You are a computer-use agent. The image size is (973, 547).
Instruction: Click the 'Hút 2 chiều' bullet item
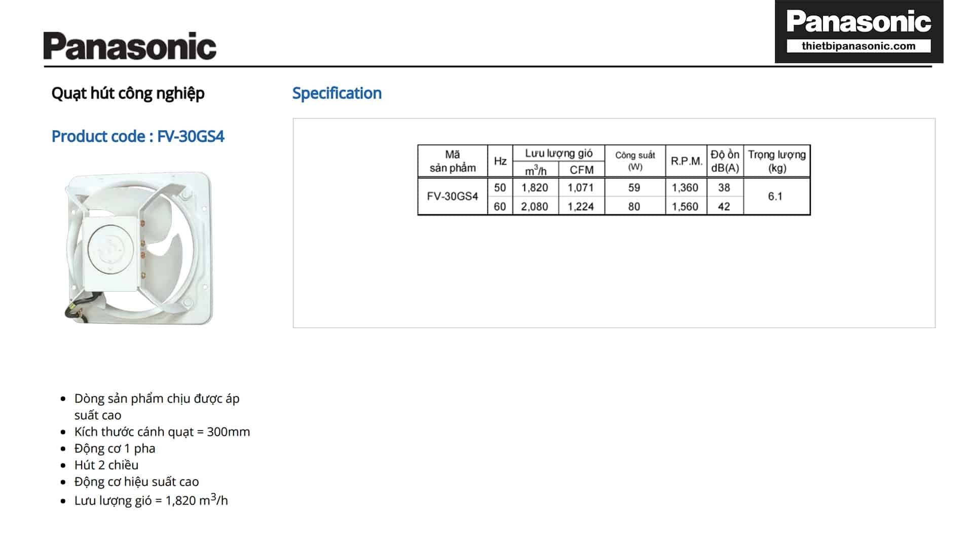pos(106,465)
